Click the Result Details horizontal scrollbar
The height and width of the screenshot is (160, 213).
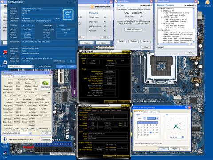coord(175,44)
